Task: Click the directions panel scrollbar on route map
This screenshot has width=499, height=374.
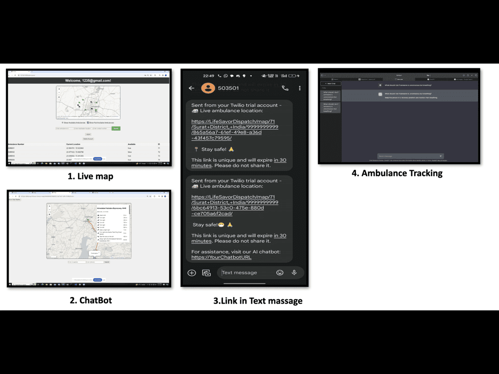Action: pyautogui.click(x=130, y=210)
